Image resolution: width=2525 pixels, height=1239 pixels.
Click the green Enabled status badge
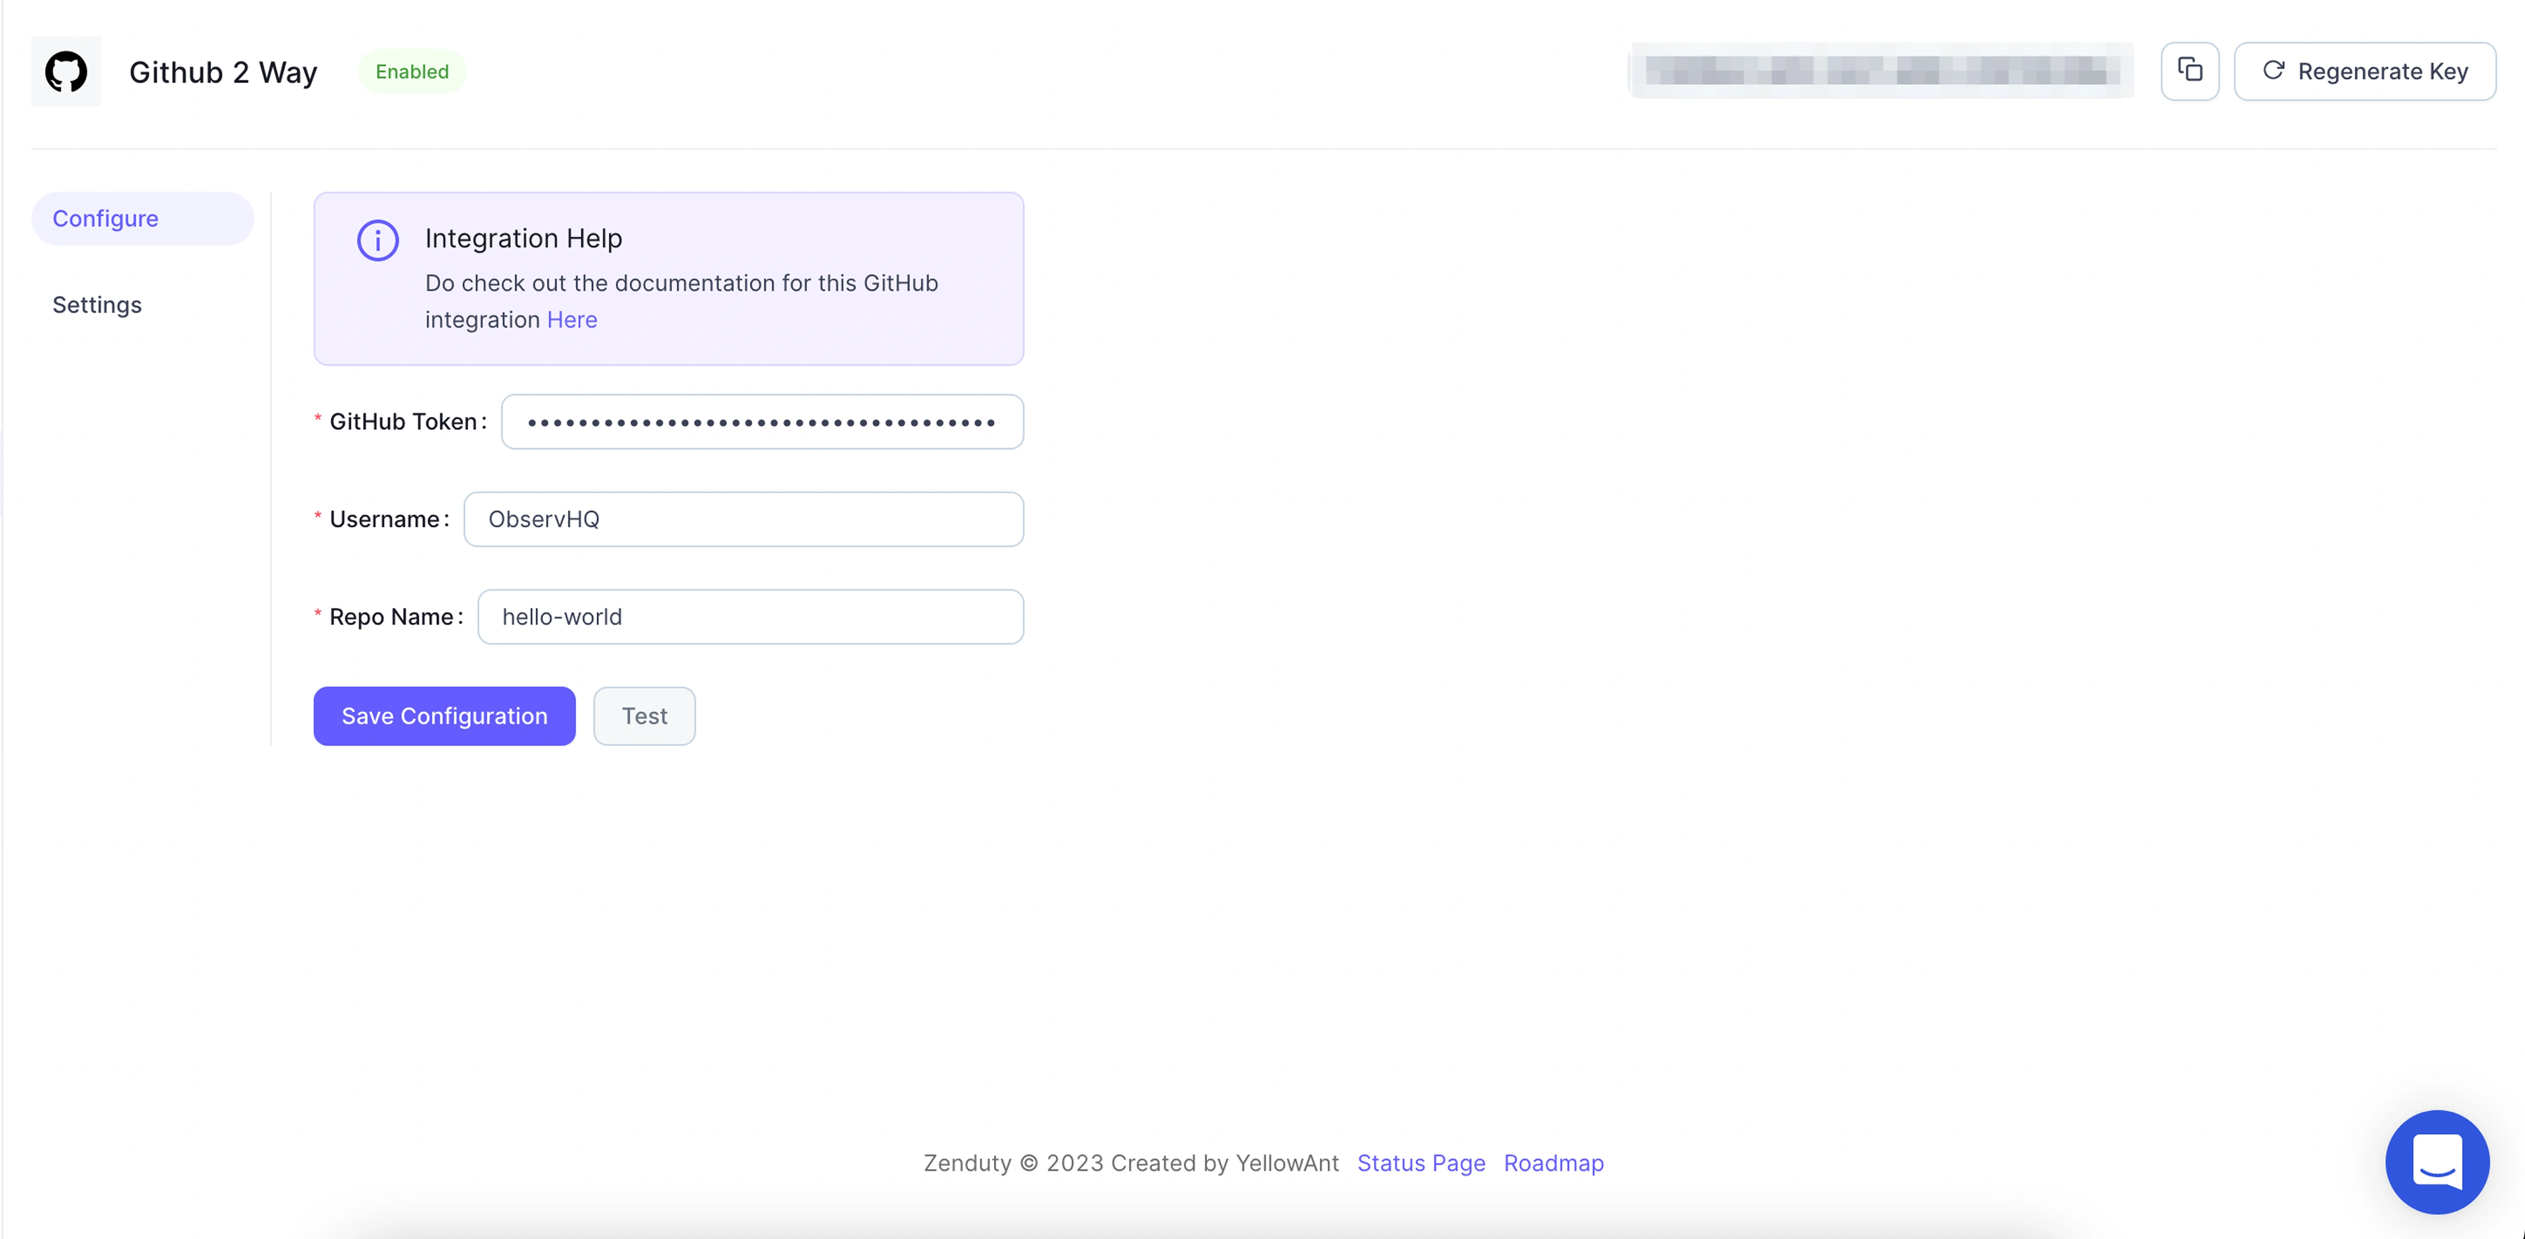click(x=412, y=71)
